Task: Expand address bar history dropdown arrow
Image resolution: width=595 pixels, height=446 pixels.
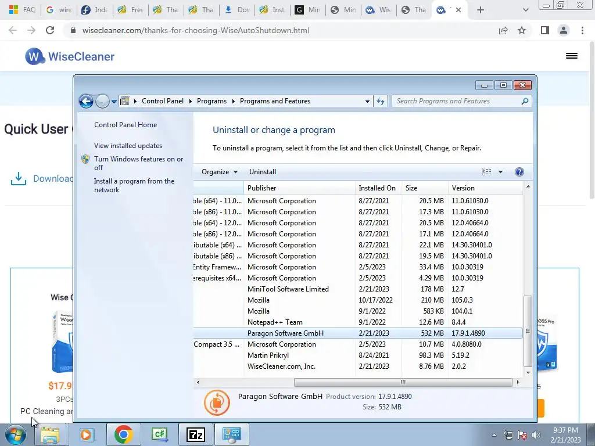Action: 367,101
